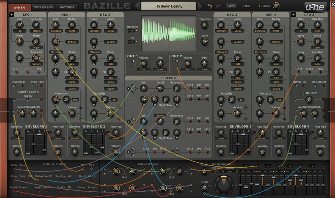Click the OSC 1 Tune knob

tap(55, 25)
